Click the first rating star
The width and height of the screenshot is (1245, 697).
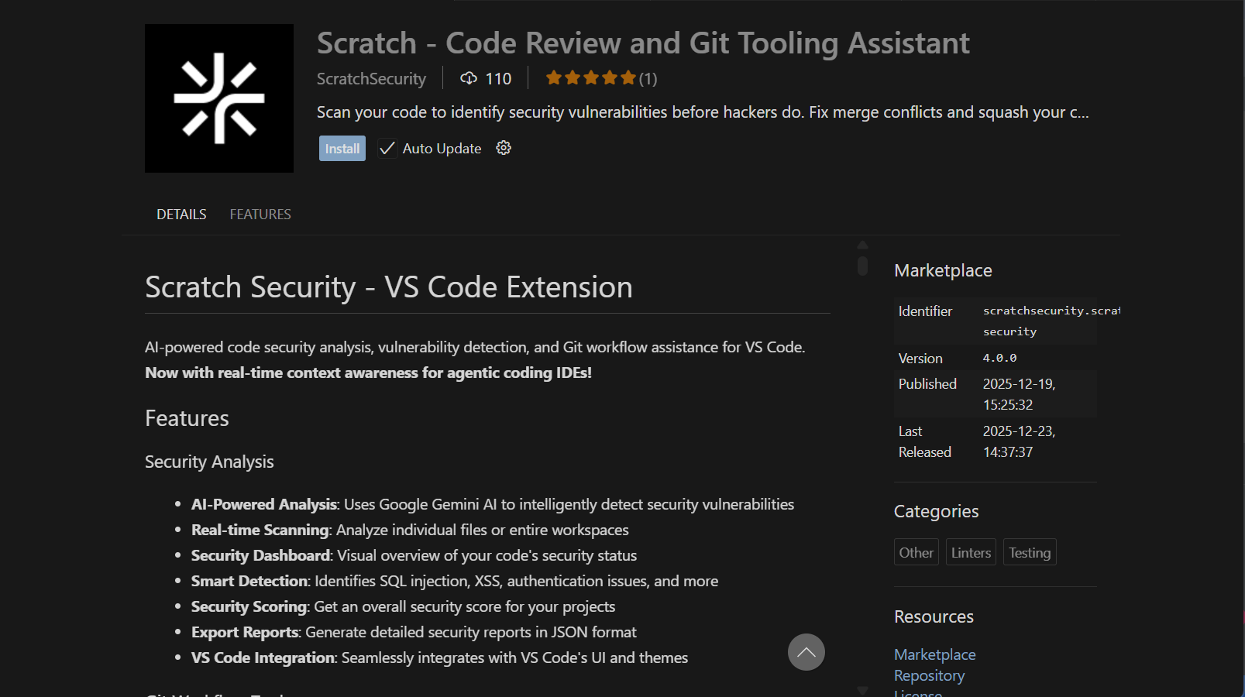point(553,77)
